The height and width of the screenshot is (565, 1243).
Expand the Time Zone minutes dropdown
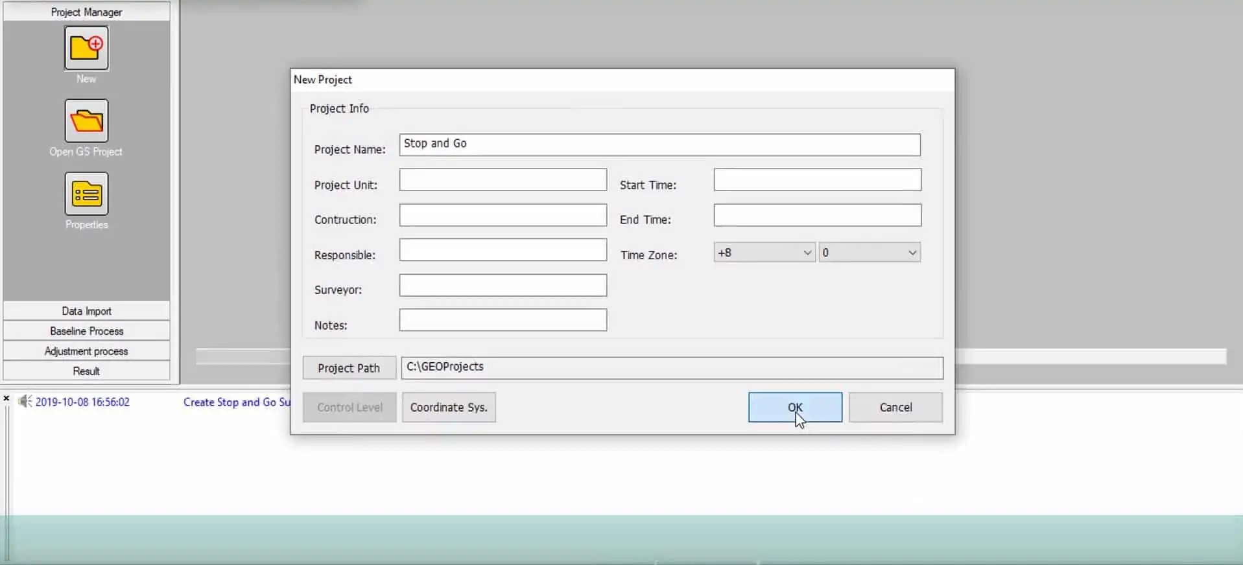point(870,253)
